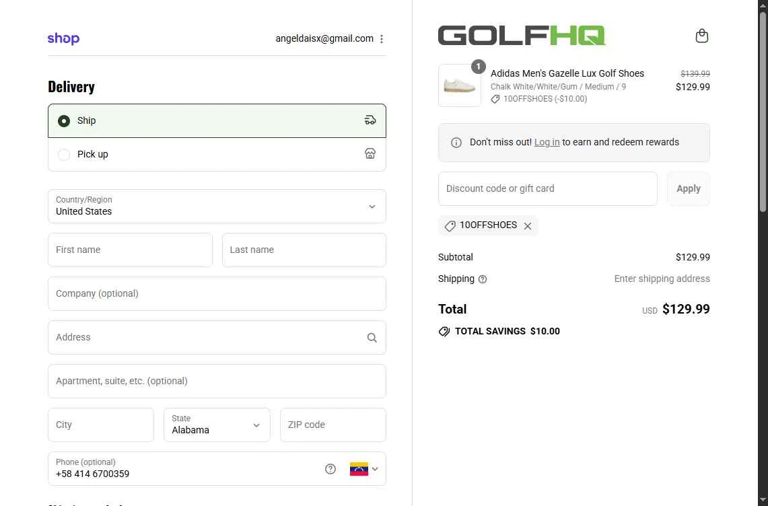Click the Adidas Gazelle shoe thumbnail
The image size is (768, 506).
[x=460, y=85]
